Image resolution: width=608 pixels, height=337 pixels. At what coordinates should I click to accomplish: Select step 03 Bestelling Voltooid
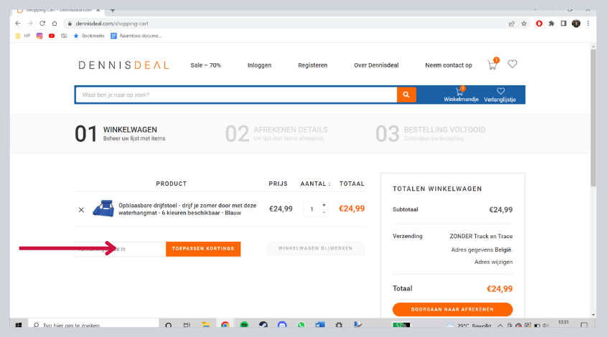point(431,133)
